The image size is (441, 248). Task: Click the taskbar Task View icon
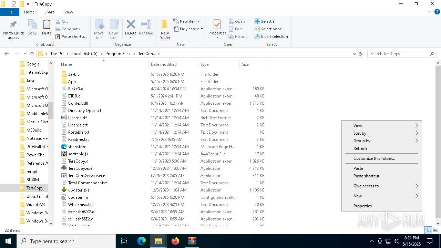[124, 241]
